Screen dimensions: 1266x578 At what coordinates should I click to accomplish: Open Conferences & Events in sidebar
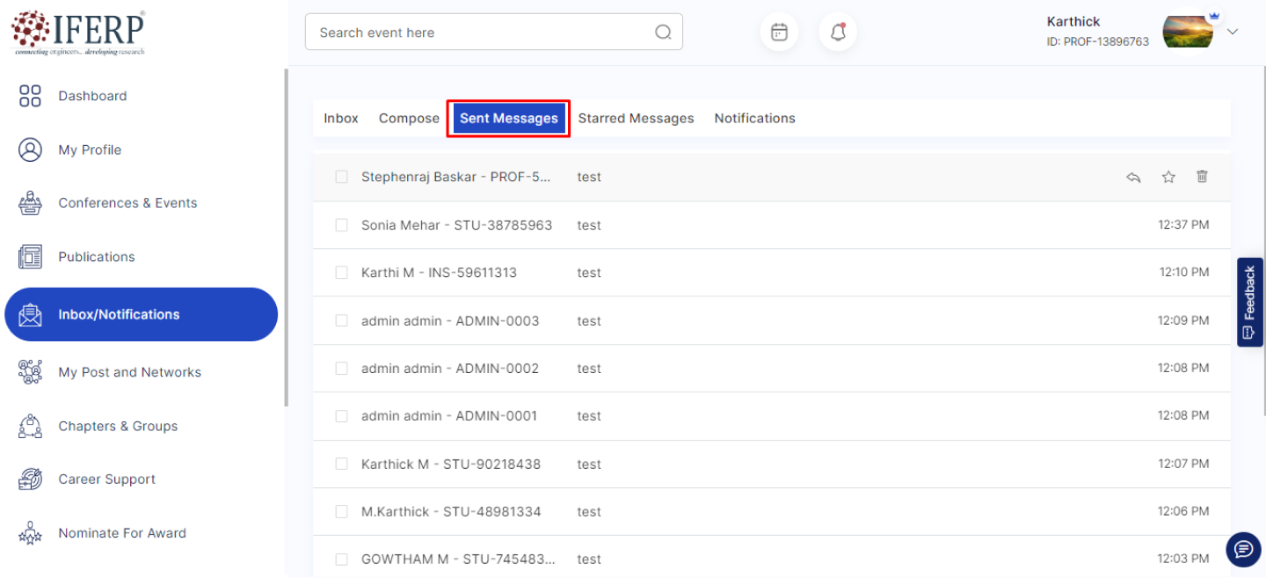[127, 203]
